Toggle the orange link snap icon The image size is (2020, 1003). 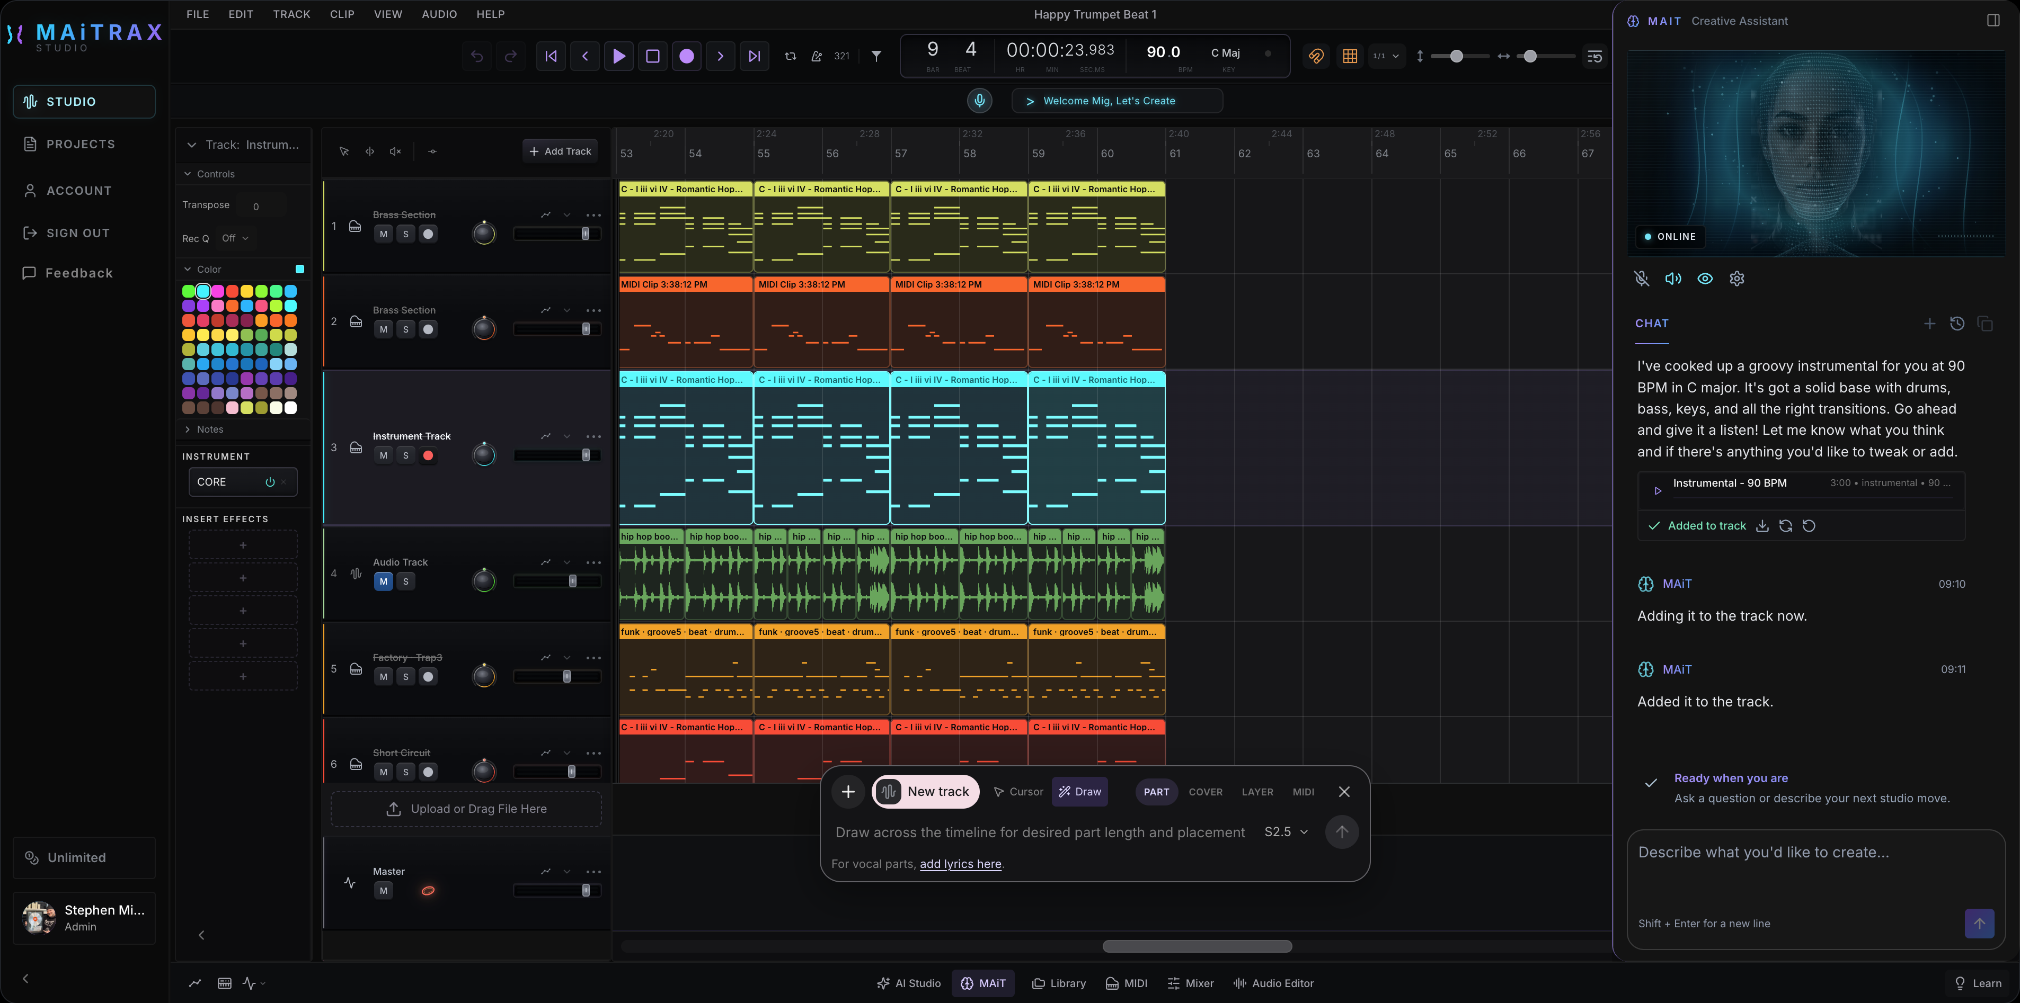pos(1316,56)
